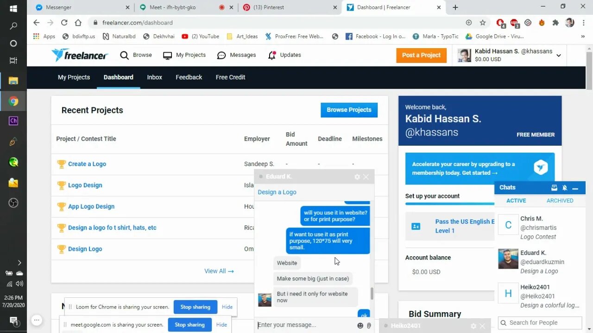Open the Inbox tab
Image resolution: width=593 pixels, height=333 pixels.
pyautogui.click(x=154, y=77)
